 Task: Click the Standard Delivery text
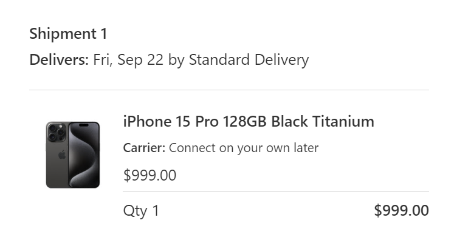tap(249, 60)
